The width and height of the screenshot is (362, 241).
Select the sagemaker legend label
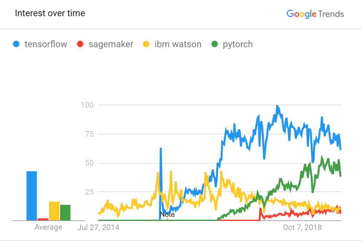(x=111, y=44)
